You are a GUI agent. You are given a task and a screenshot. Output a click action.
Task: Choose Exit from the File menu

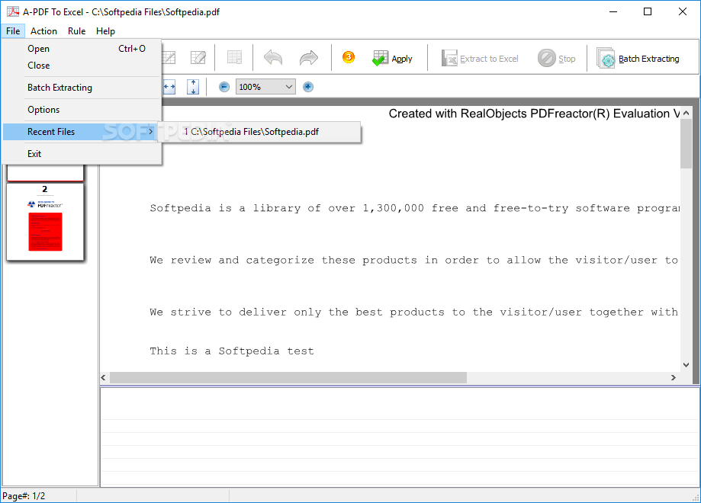point(82,154)
